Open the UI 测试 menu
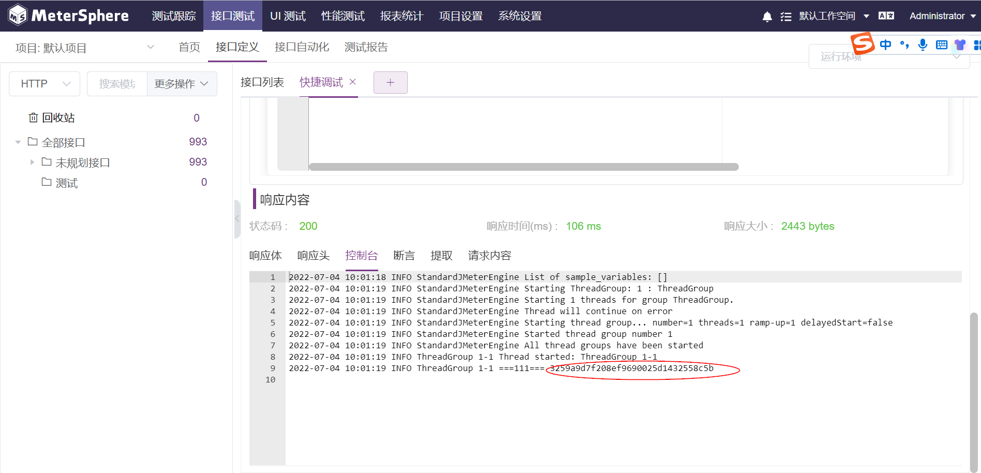This screenshot has height=473, width=981. coord(288,16)
